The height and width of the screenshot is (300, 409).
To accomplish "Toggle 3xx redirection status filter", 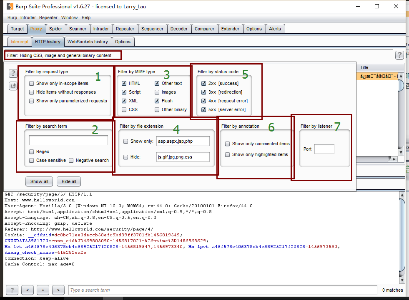I will tap(204, 92).
